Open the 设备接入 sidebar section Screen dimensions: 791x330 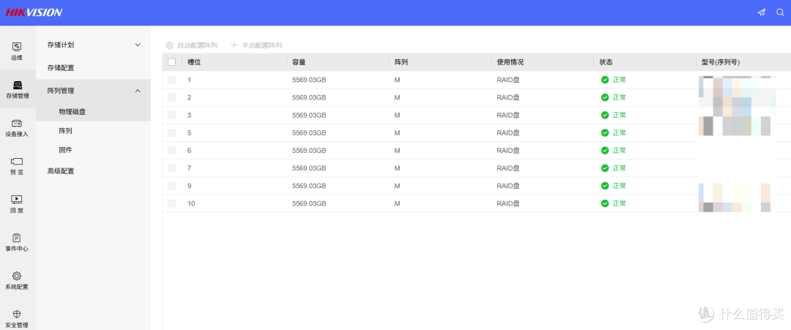pos(17,127)
